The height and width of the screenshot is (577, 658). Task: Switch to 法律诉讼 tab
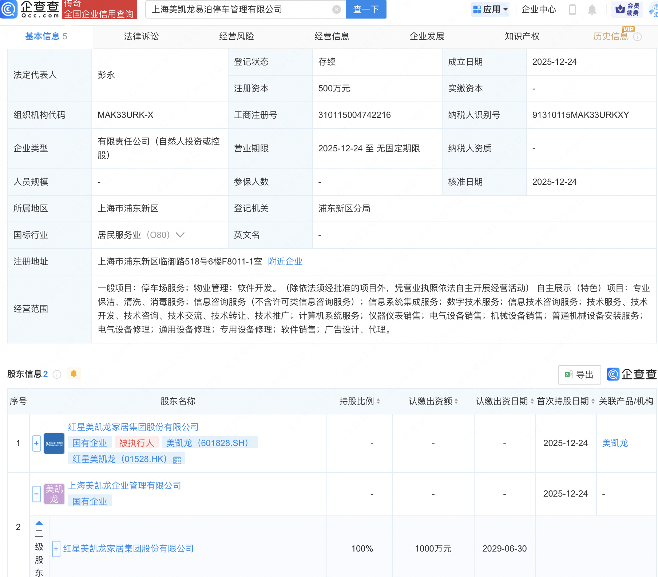(141, 36)
